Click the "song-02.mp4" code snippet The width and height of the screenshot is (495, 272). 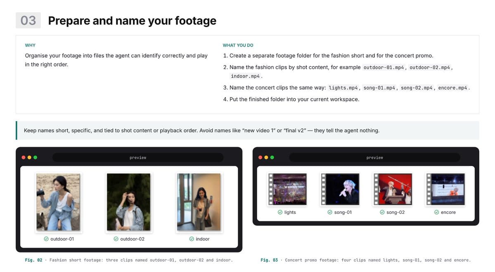tap(417, 88)
